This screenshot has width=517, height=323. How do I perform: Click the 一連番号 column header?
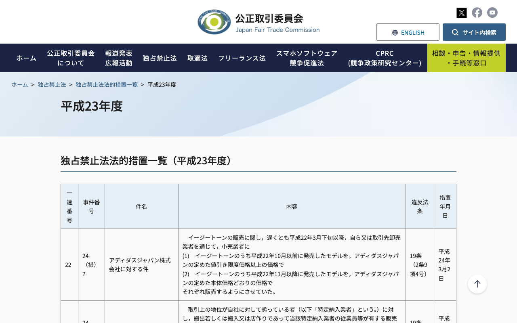[69, 206]
